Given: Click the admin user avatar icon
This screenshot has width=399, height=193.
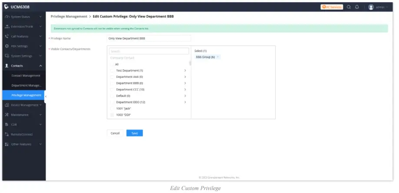Looking at the screenshot, I should coord(371,7).
